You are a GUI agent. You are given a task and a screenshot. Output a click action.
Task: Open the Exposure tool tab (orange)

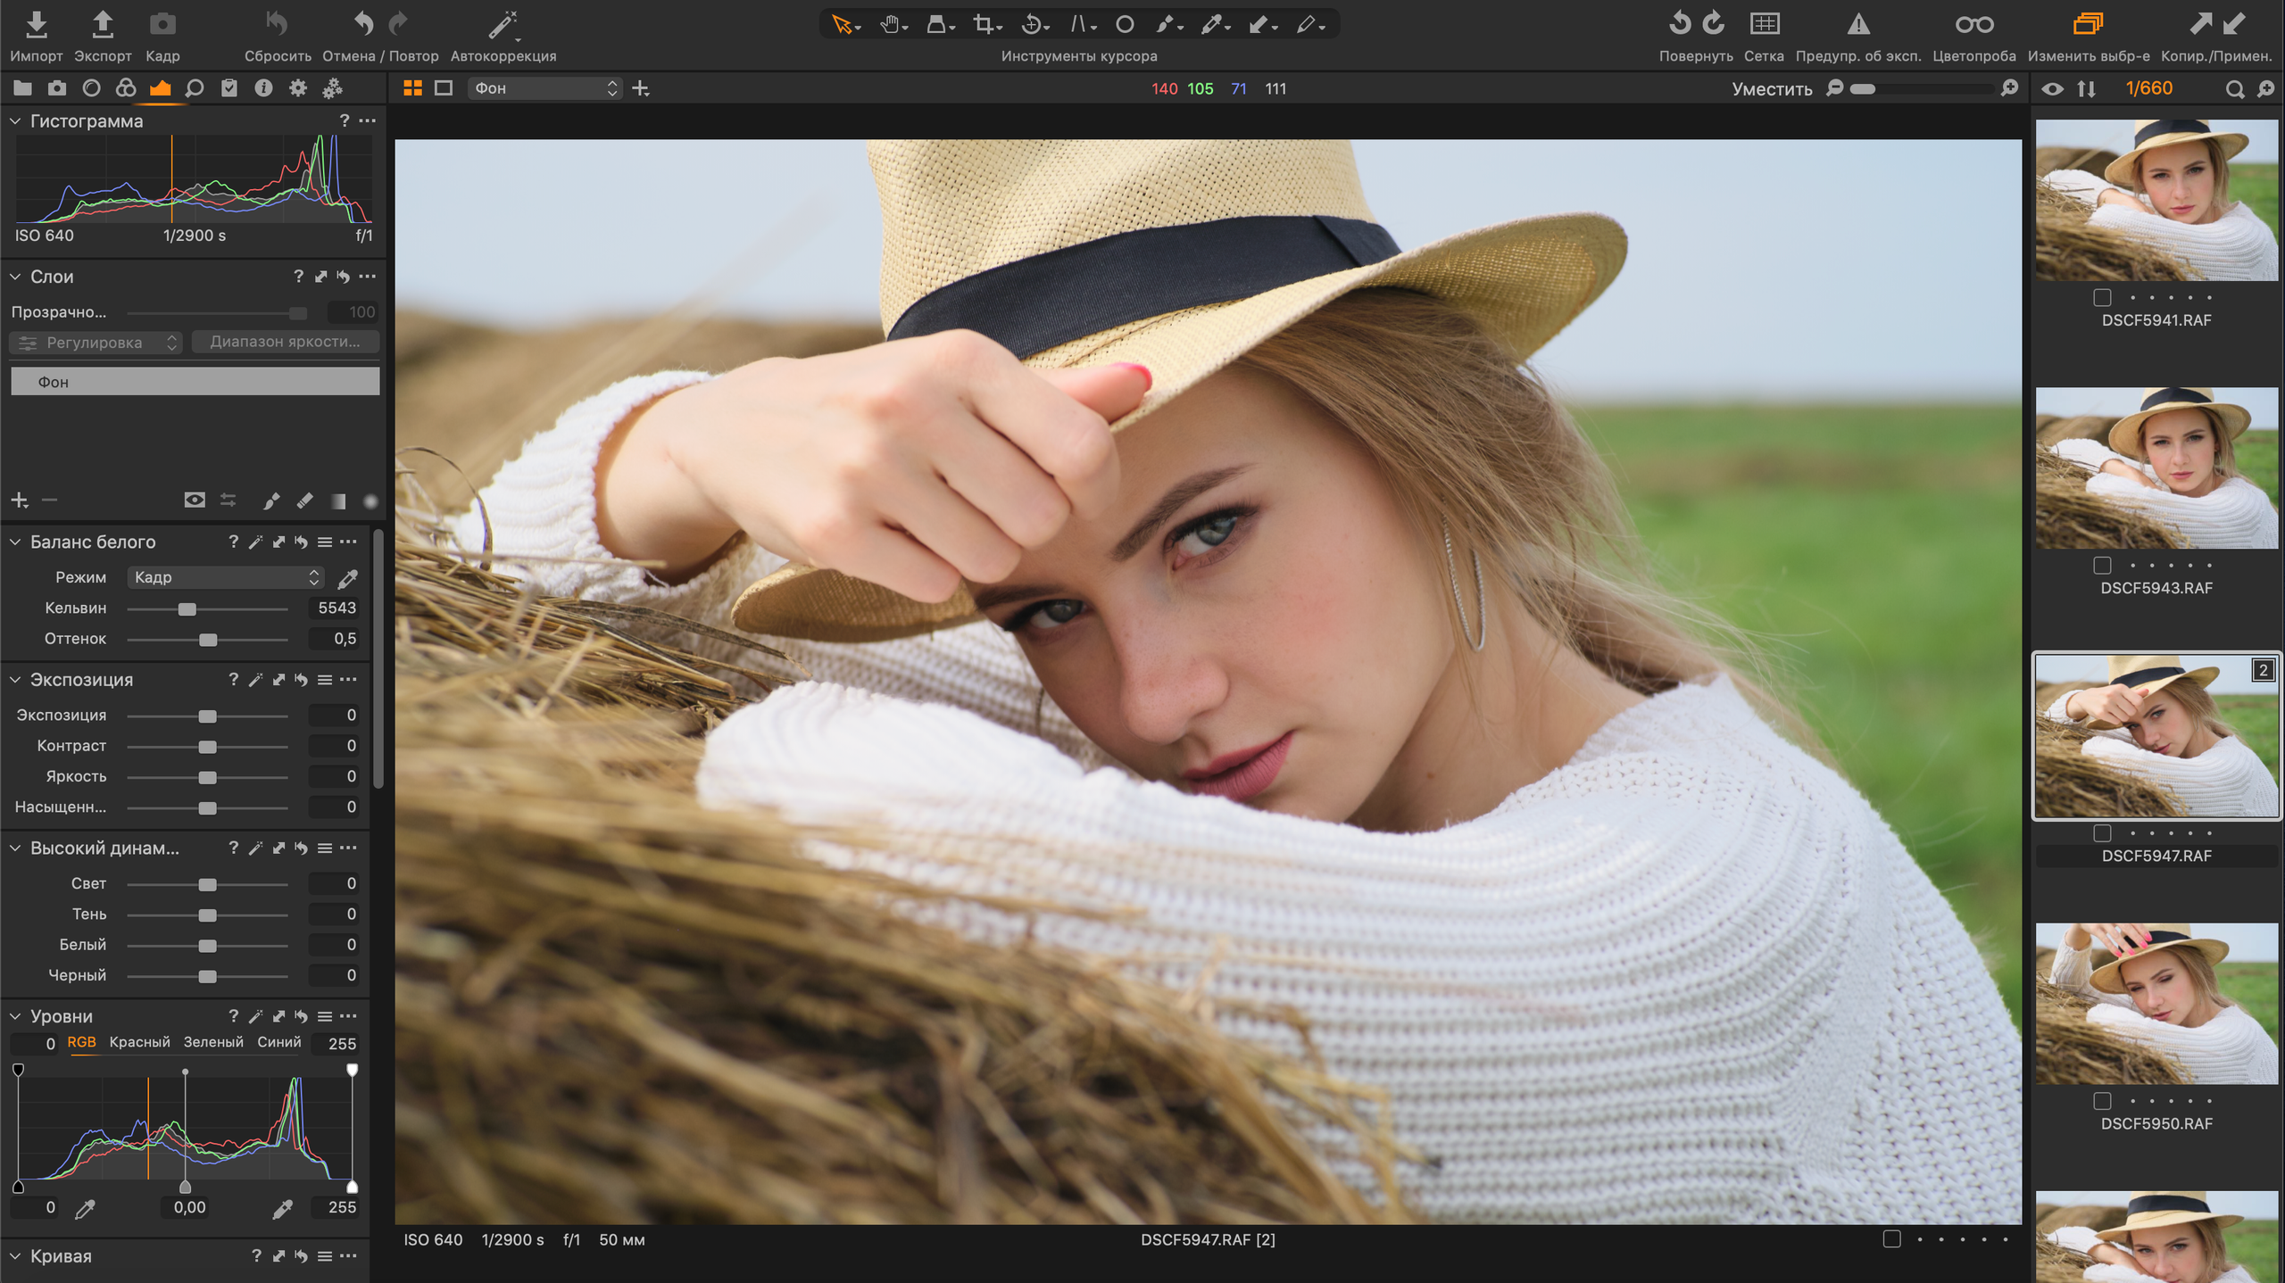(161, 88)
